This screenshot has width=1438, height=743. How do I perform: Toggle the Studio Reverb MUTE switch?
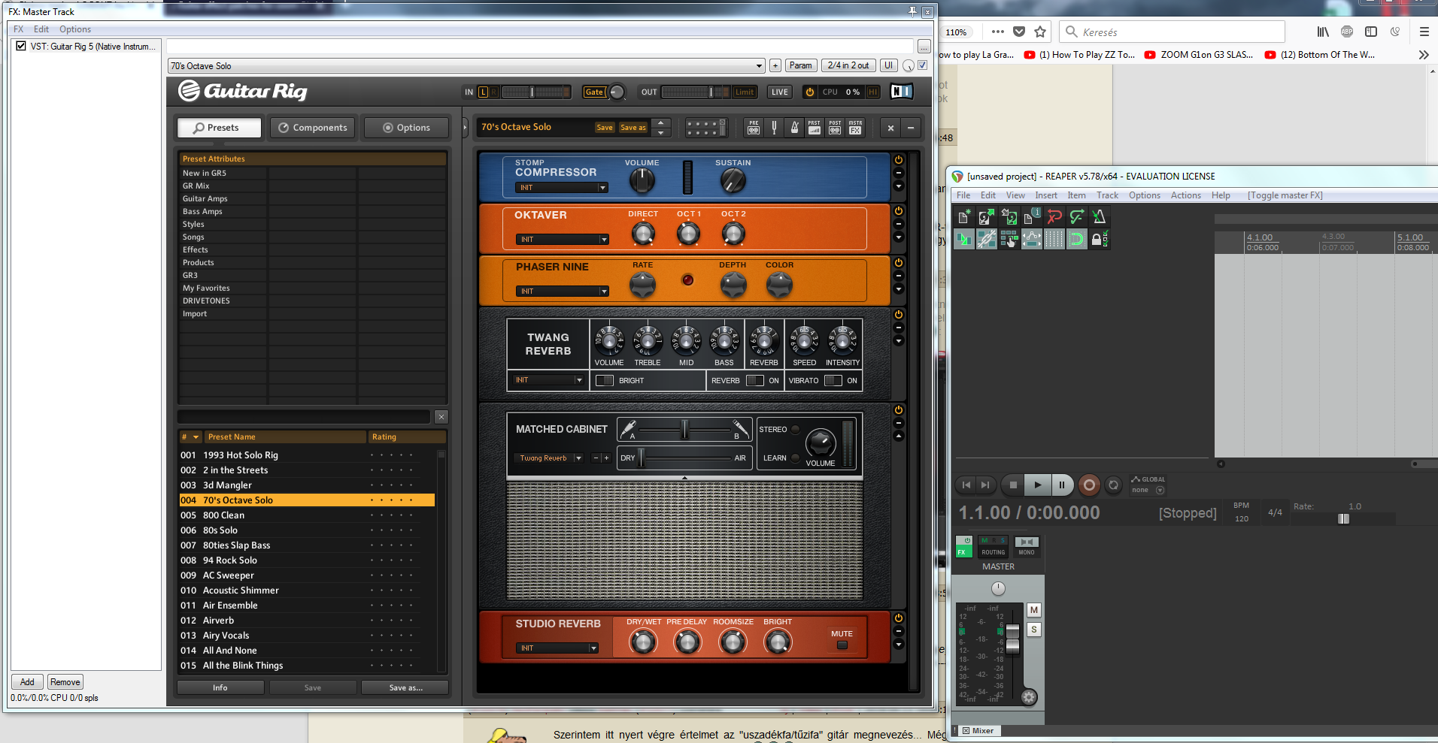click(842, 645)
